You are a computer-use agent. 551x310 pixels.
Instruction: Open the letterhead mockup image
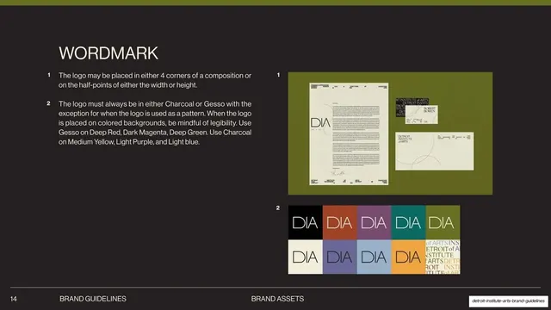coord(349,134)
